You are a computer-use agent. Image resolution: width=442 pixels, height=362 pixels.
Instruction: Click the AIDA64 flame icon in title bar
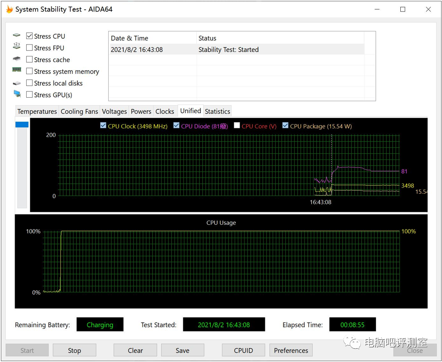9,9
